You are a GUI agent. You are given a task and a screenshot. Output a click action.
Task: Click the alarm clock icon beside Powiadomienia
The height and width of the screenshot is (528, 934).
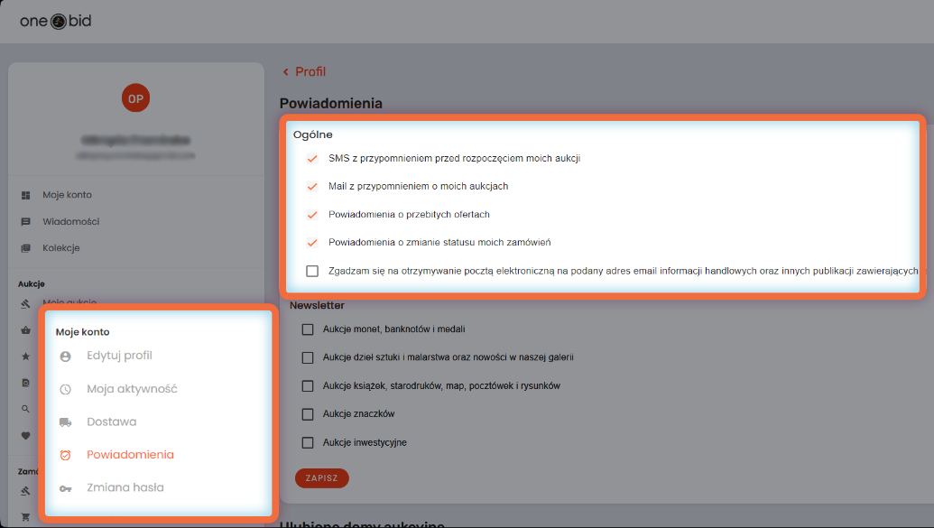66,455
